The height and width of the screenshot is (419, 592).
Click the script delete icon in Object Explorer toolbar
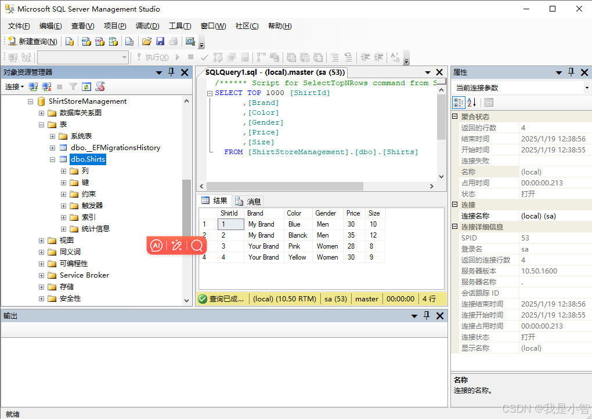click(x=100, y=87)
